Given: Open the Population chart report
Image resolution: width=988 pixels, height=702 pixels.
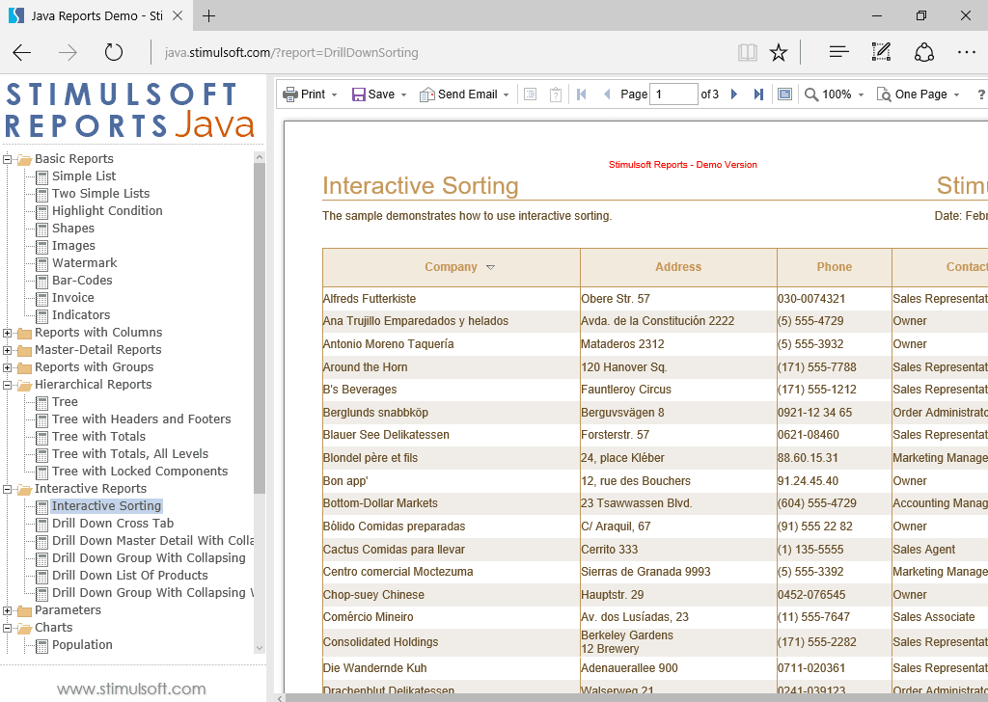Looking at the screenshot, I should 82,645.
